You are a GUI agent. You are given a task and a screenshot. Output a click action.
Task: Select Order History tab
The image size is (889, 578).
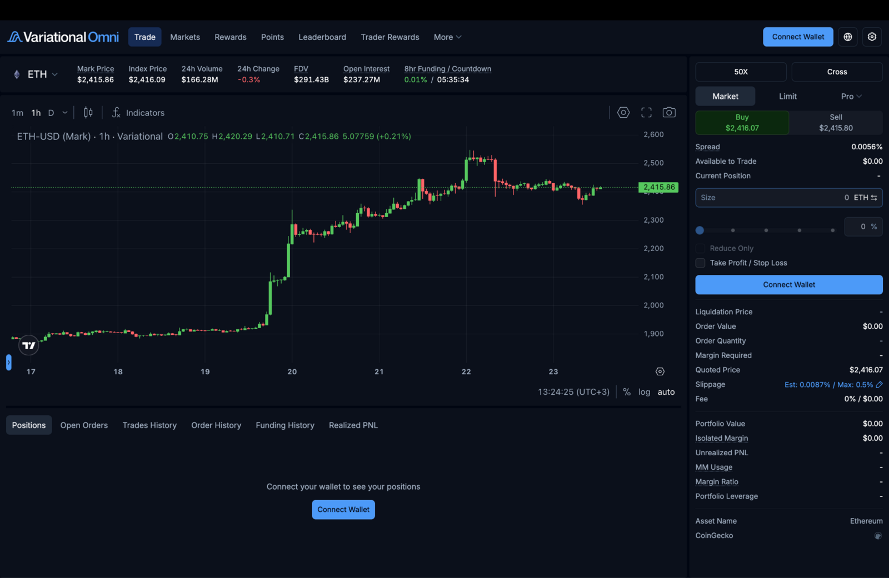[x=216, y=425]
